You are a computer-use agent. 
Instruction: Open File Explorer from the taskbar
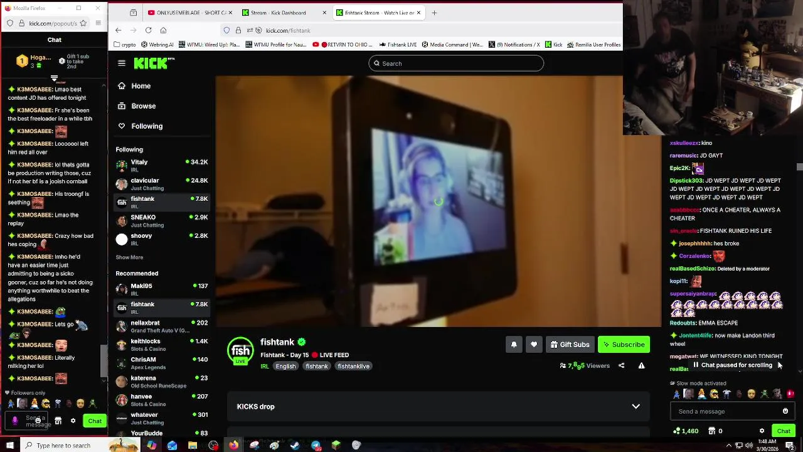(193, 445)
